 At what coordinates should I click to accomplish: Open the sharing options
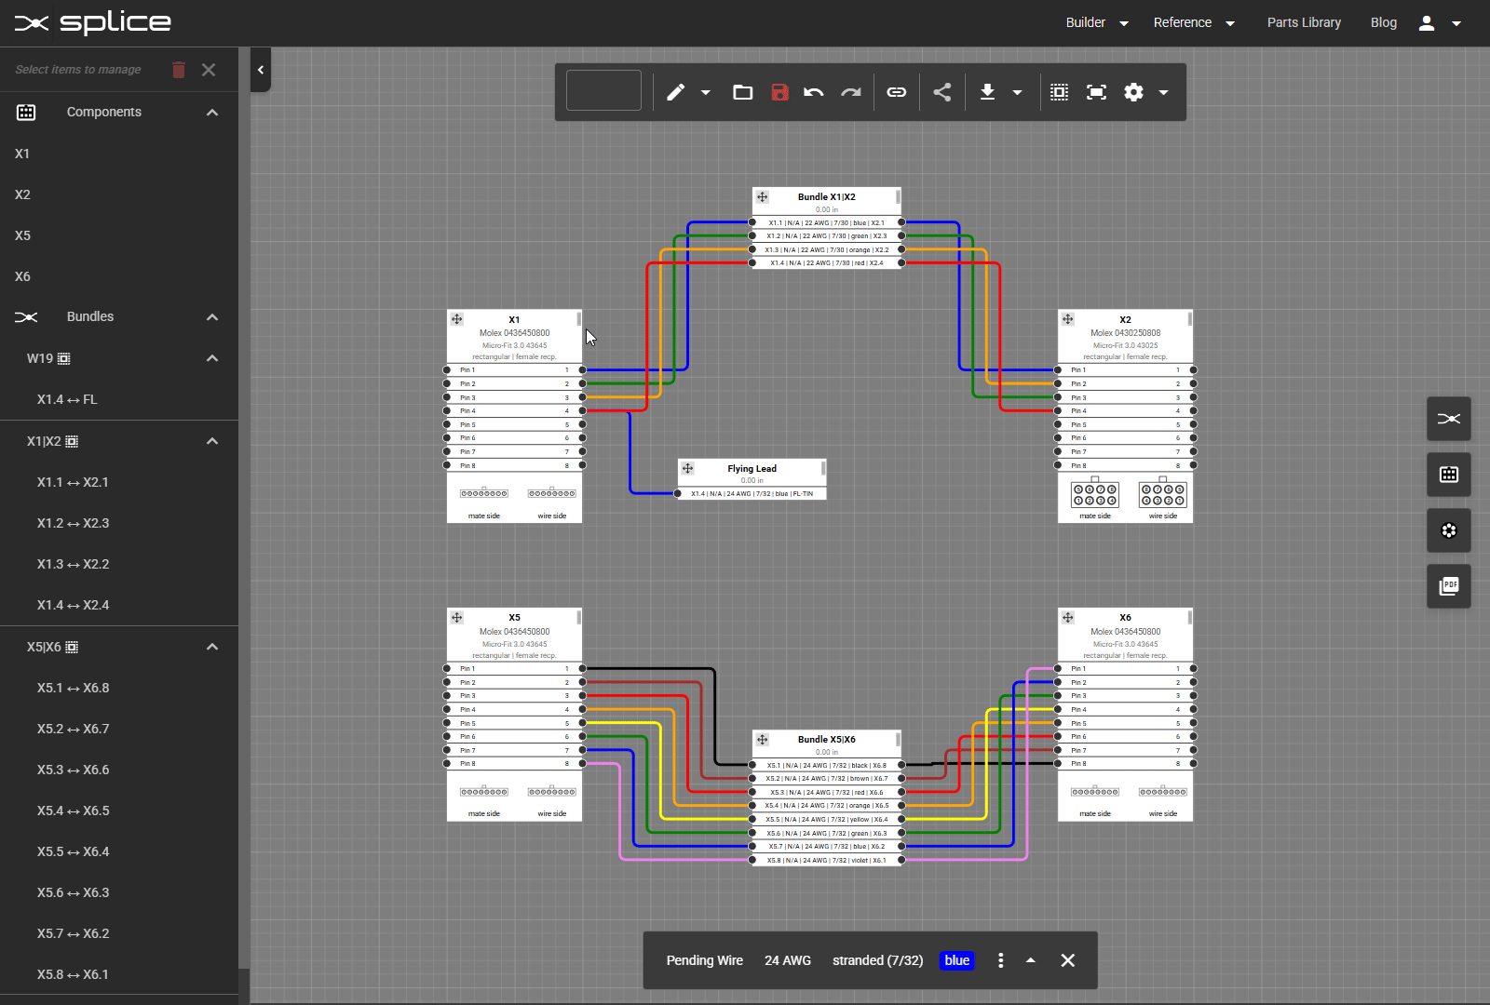(x=941, y=91)
